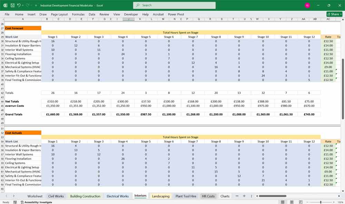Select the HR Costs sheet tab
Screen dimensions: 345x204
[208, 196]
